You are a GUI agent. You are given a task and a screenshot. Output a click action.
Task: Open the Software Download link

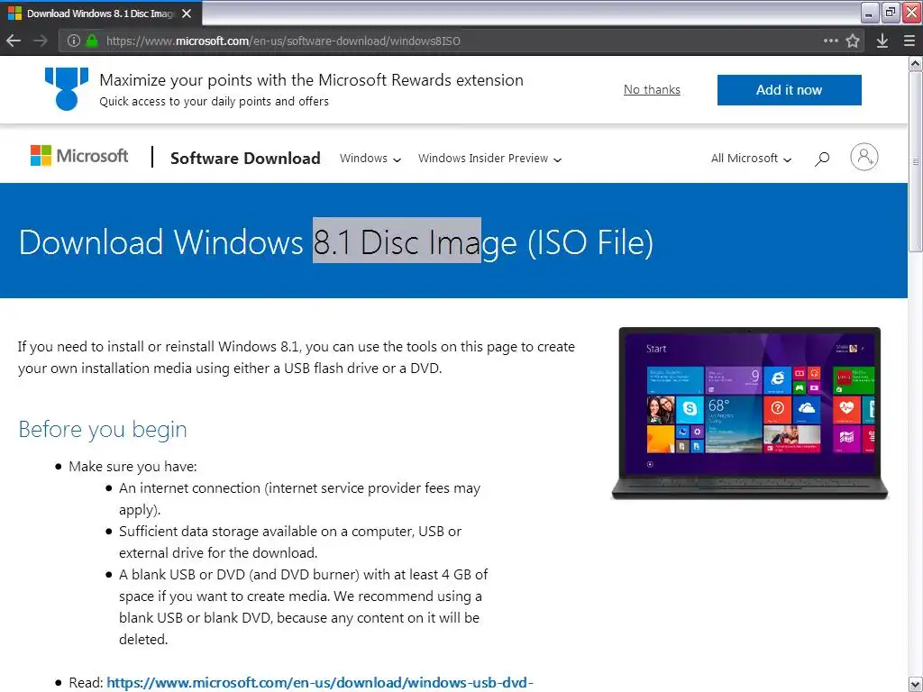pos(245,159)
